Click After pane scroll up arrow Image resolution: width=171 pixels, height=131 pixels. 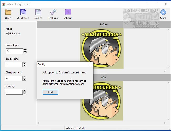tap(169, 83)
